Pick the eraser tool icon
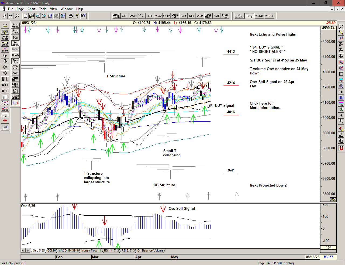The height and width of the screenshot is (265, 345). (341, 129)
